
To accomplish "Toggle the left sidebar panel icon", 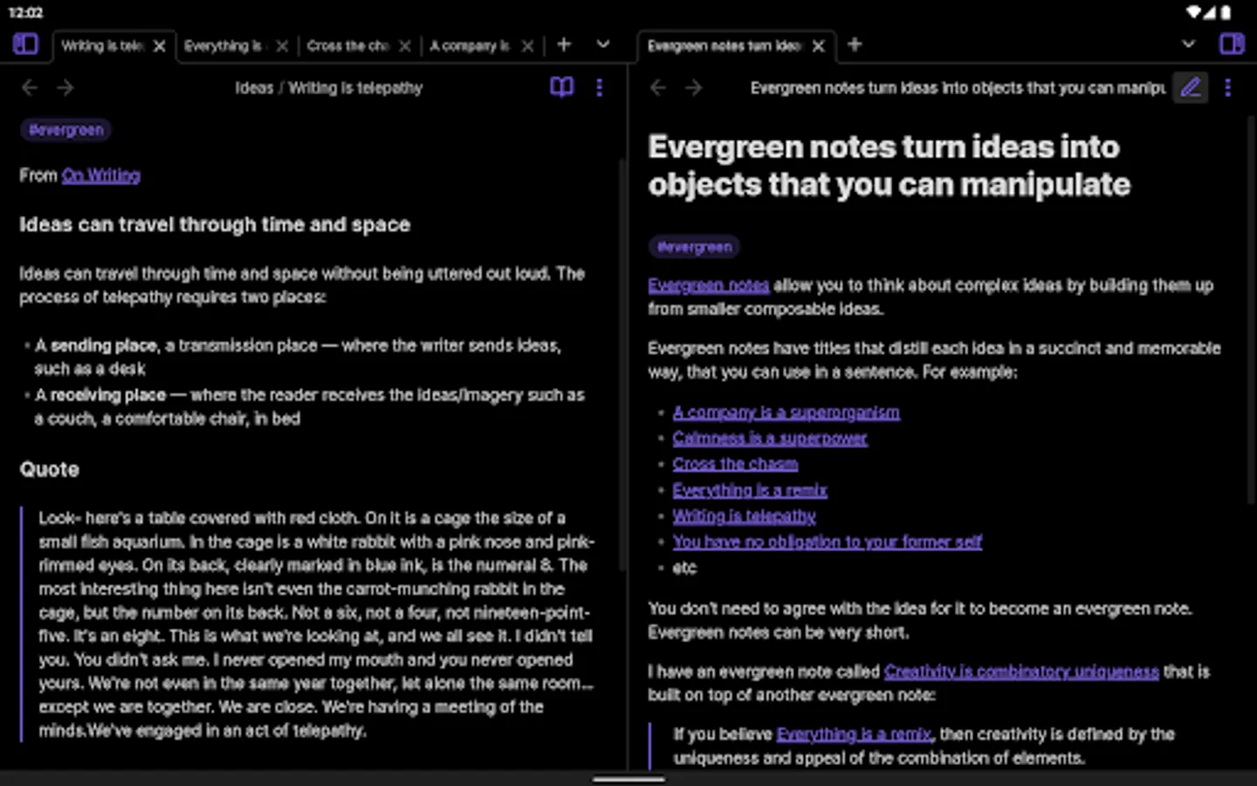I will 25,44.
